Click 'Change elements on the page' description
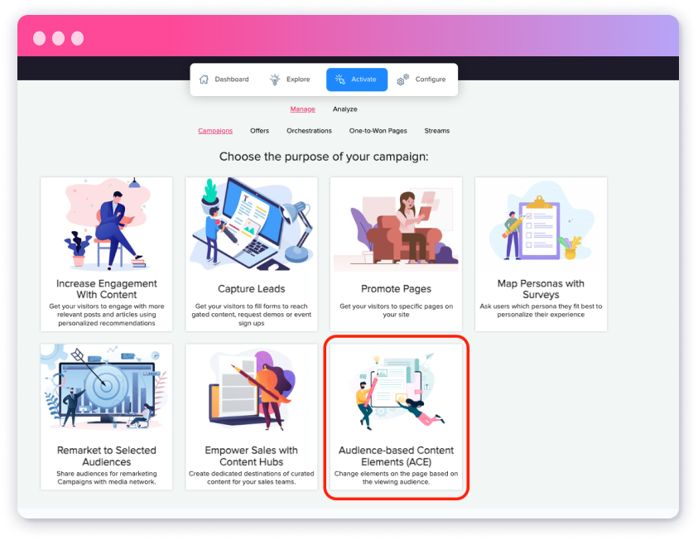This screenshot has height=540, width=698. [396, 477]
